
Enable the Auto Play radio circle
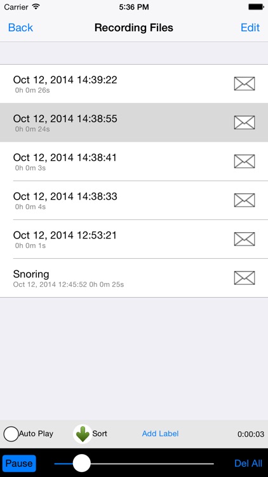(11, 434)
